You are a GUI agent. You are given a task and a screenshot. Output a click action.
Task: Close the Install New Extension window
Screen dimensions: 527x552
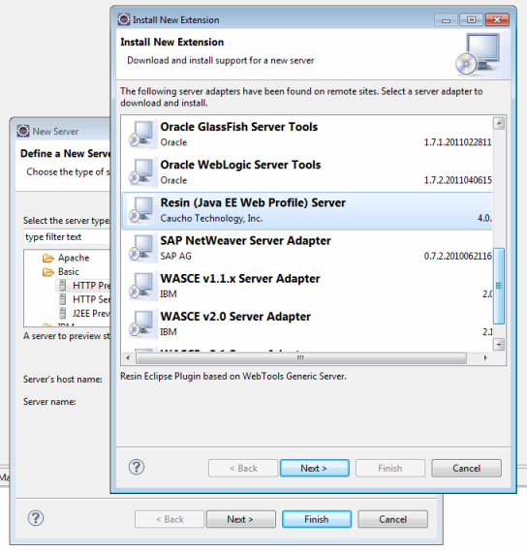click(497, 20)
